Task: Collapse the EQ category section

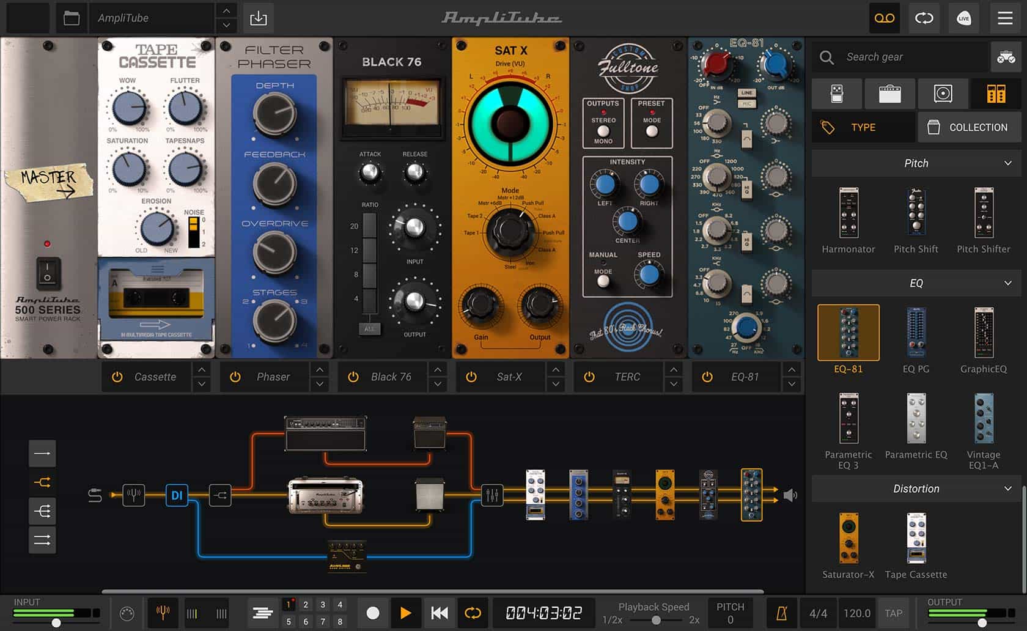Action: [1009, 282]
